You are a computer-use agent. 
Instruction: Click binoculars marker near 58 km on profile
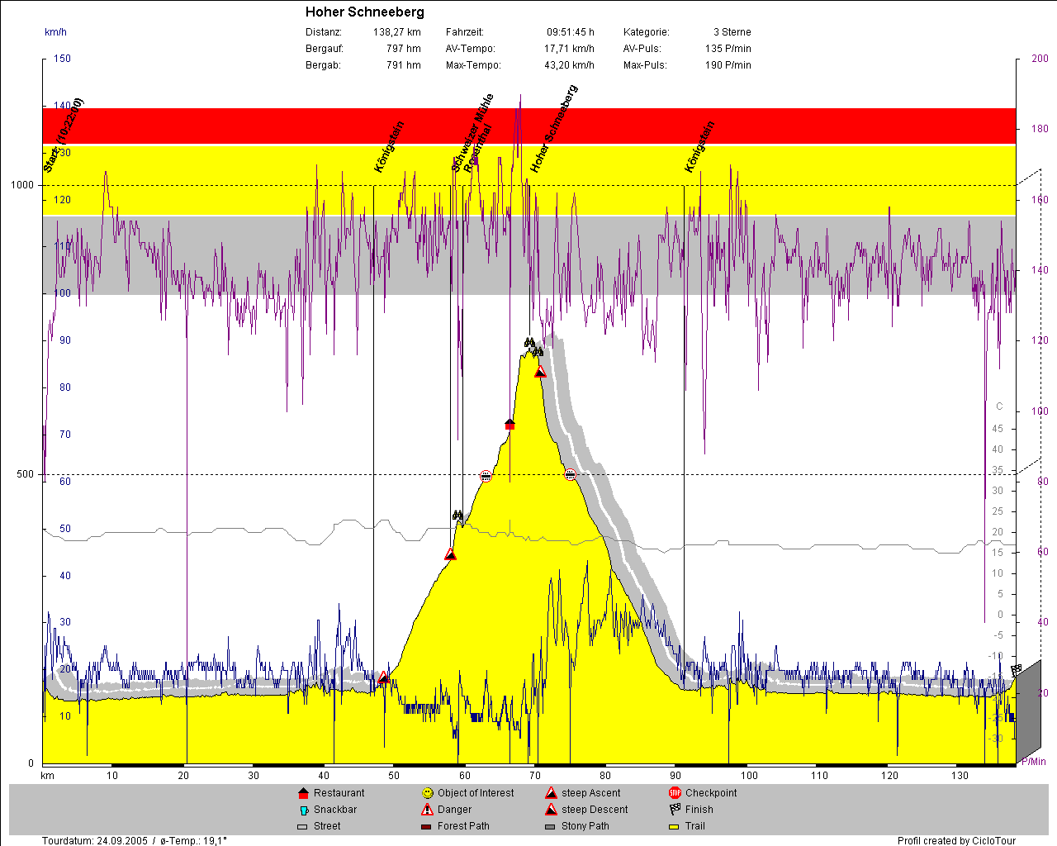[458, 516]
